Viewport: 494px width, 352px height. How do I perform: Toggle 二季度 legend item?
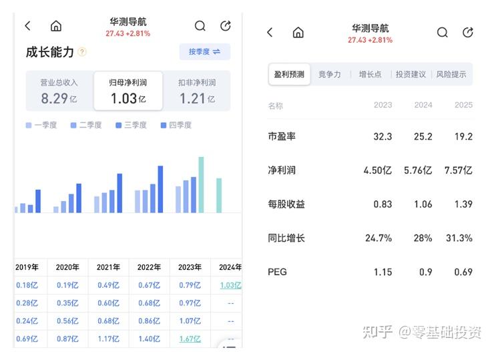pyautogui.click(x=86, y=125)
